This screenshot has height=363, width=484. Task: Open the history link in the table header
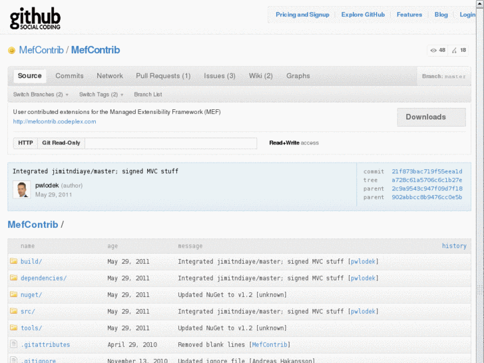pyautogui.click(x=454, y=246)
